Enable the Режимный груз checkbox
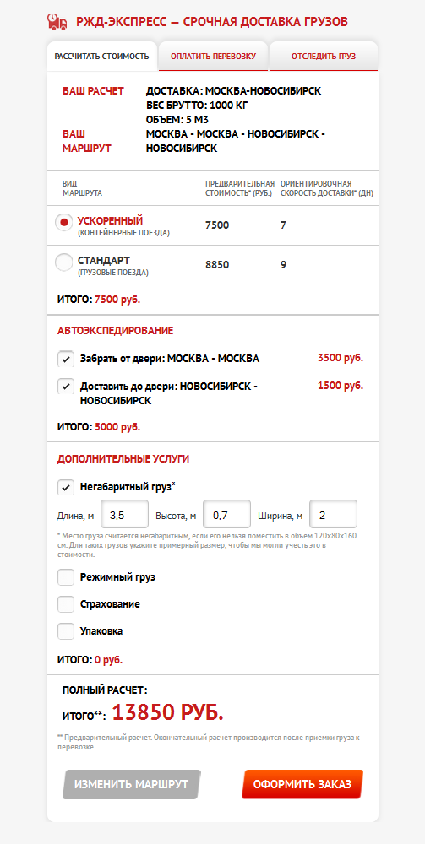Image resolution: width=425 pixels, height=844 pixels. coord(66,577)
